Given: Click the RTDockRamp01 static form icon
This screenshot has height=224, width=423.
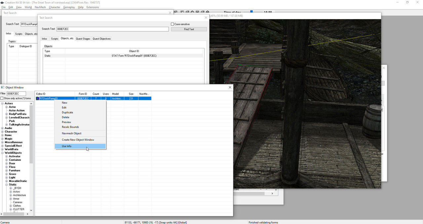Looking at the screenshot, I should tap(38, 99).
